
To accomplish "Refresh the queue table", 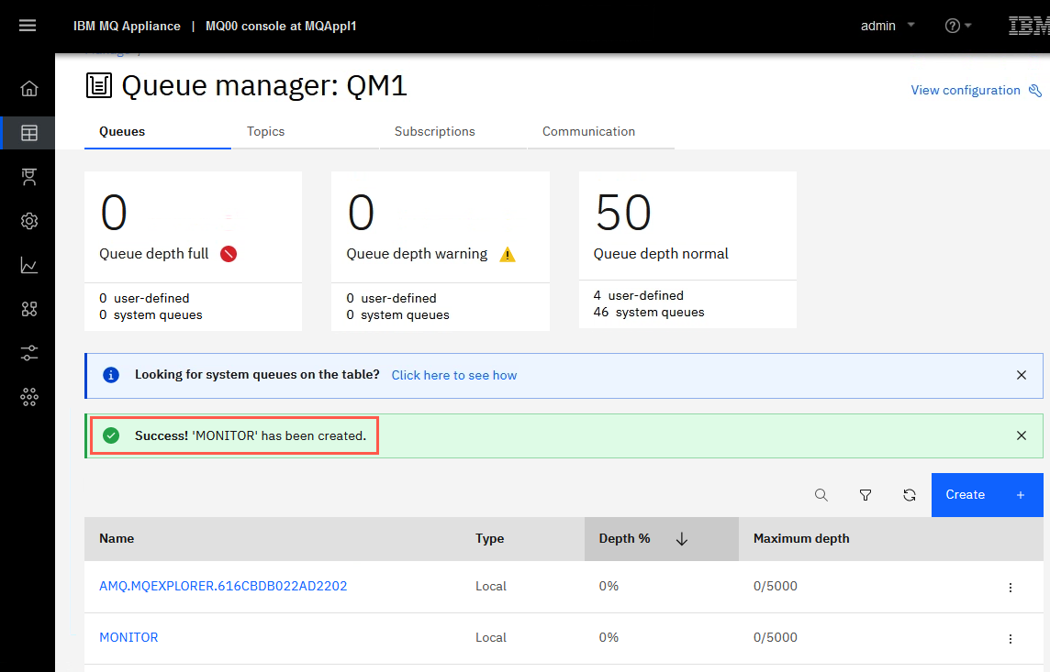I will [x=910, y=495].
